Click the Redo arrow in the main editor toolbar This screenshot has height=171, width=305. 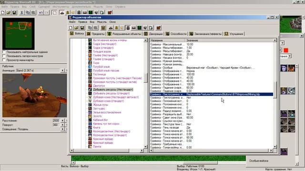[47, 13]
